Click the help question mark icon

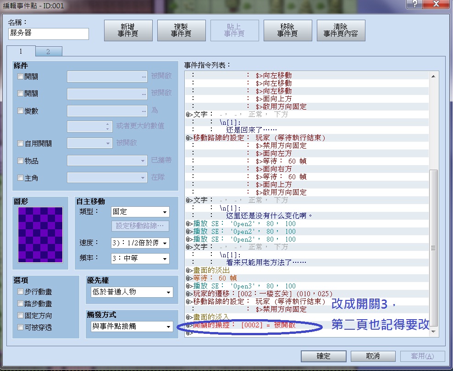414,4
